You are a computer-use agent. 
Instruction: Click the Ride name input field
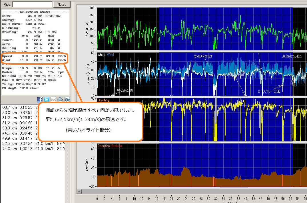coord(32,4)
